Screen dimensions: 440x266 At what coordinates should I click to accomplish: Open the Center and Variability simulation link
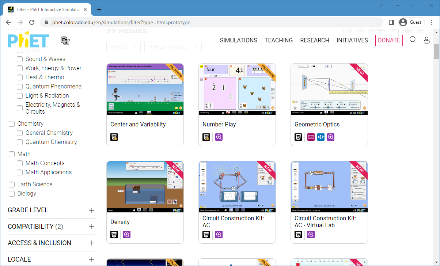pos(138,124)
